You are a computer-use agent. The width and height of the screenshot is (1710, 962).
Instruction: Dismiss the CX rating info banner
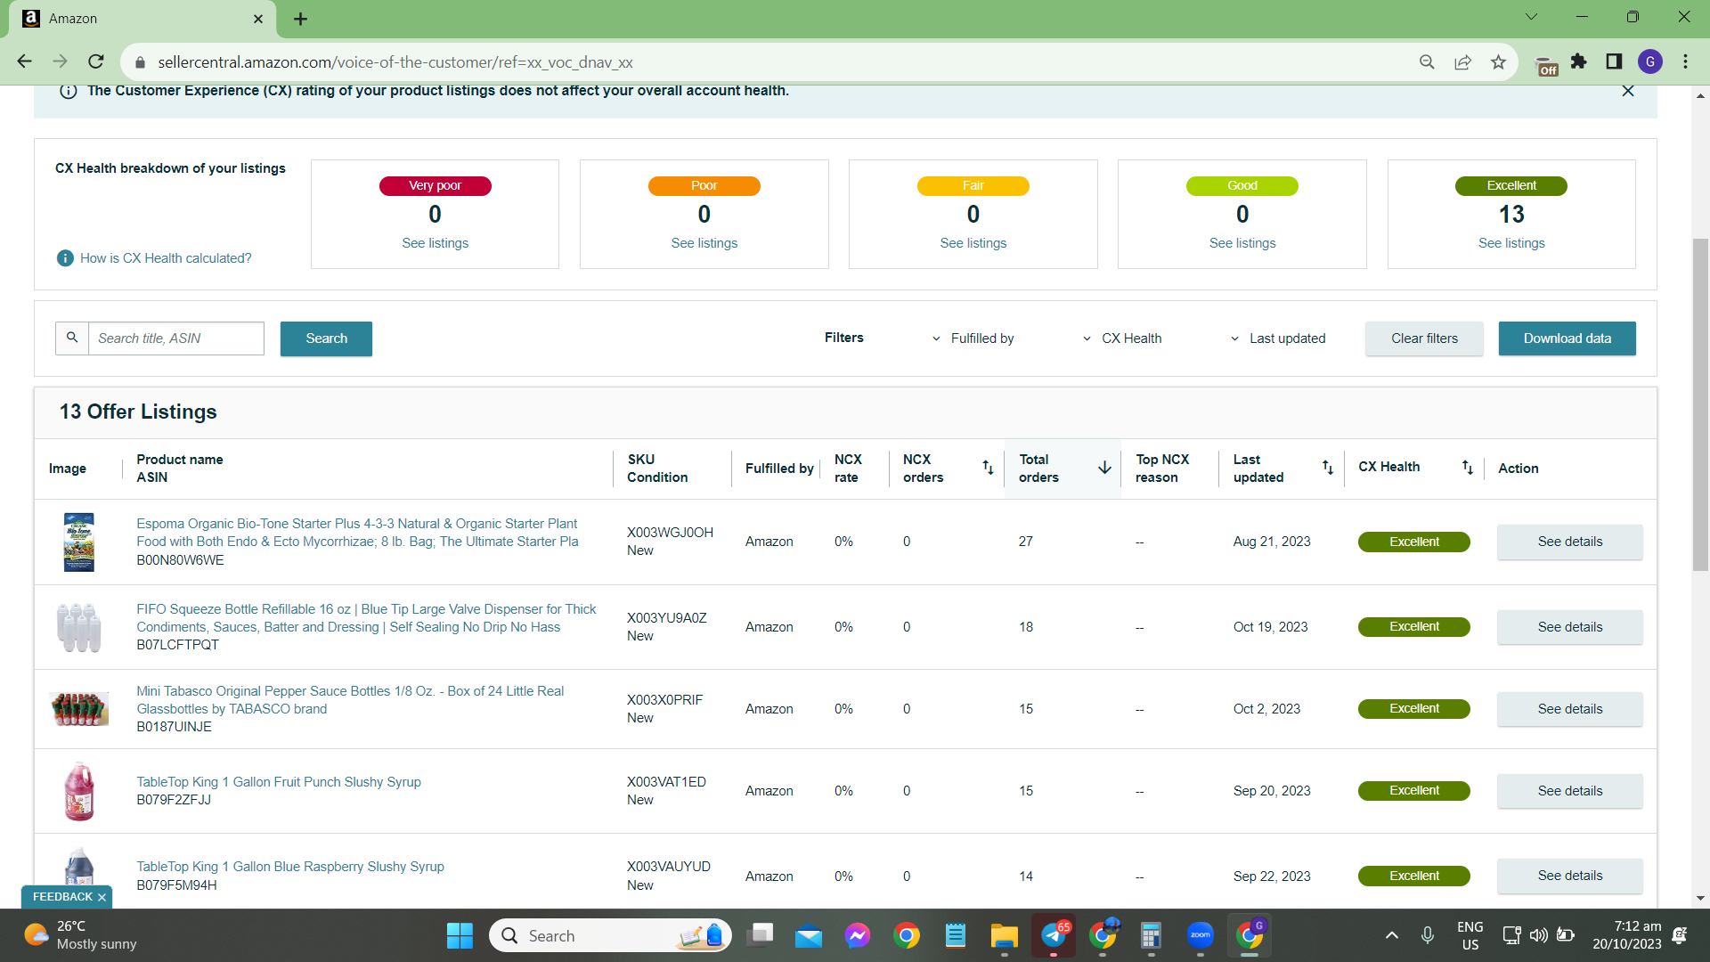(x=1628, y=91)
